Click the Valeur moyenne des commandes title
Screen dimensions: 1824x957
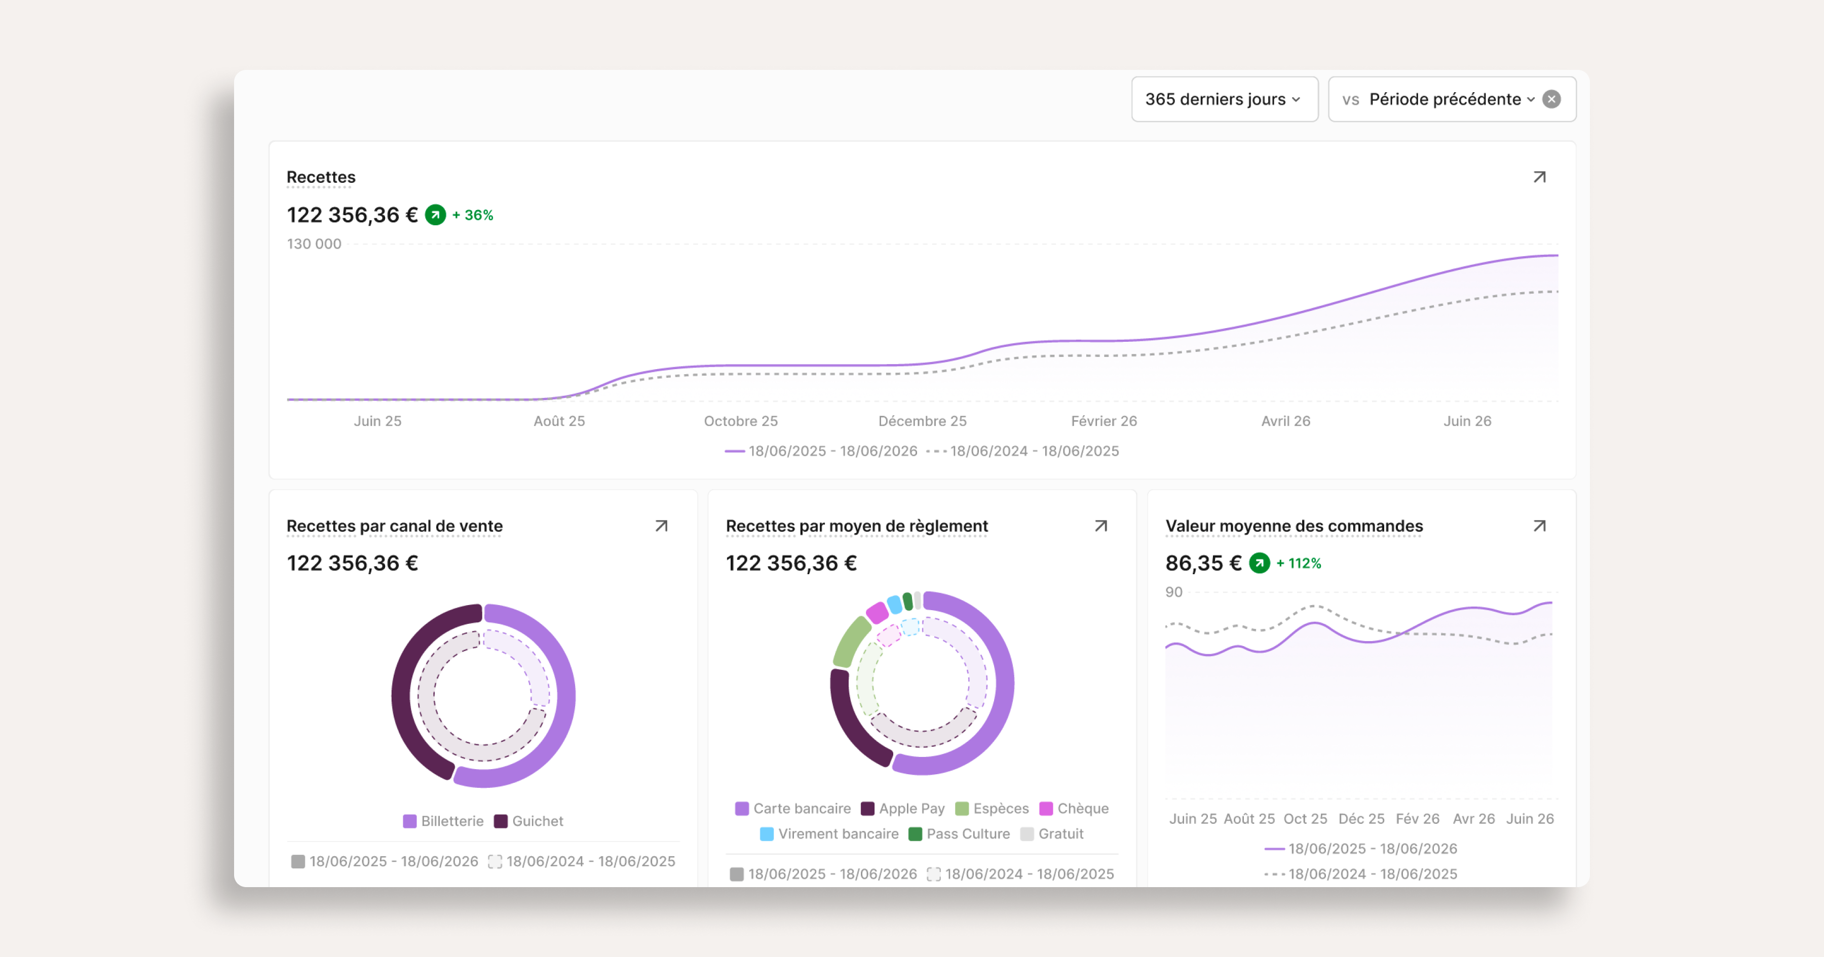tap(1294, 526)
